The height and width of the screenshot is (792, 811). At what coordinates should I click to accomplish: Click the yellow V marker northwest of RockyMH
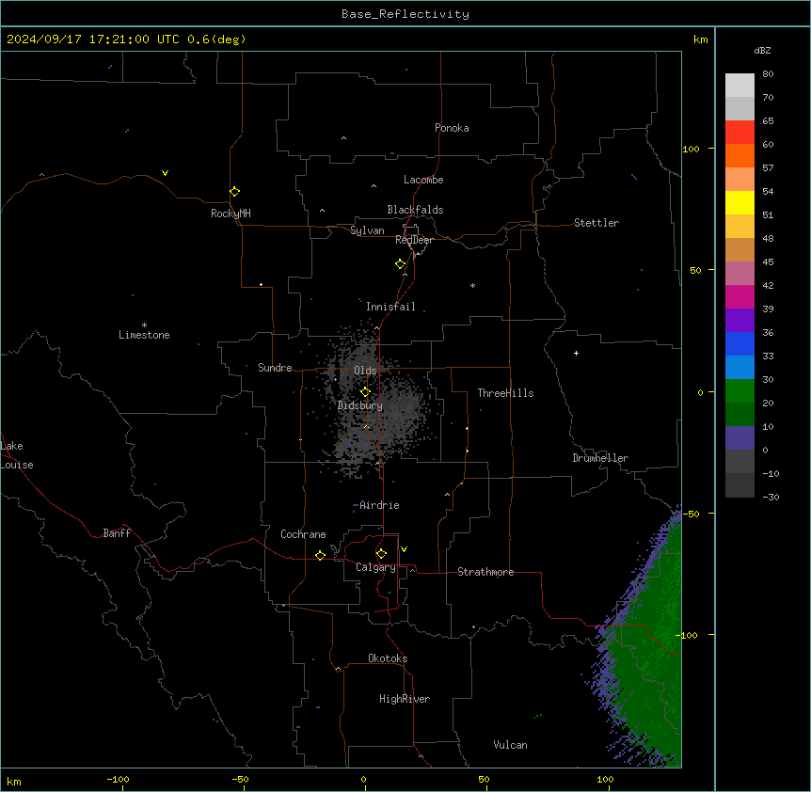tap(165, 173)
